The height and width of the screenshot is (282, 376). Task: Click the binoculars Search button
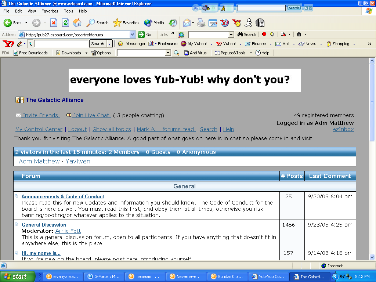tap(247, 34)
